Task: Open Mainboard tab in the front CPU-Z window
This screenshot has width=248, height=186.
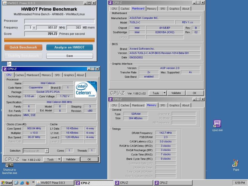Action: (33, 75)
